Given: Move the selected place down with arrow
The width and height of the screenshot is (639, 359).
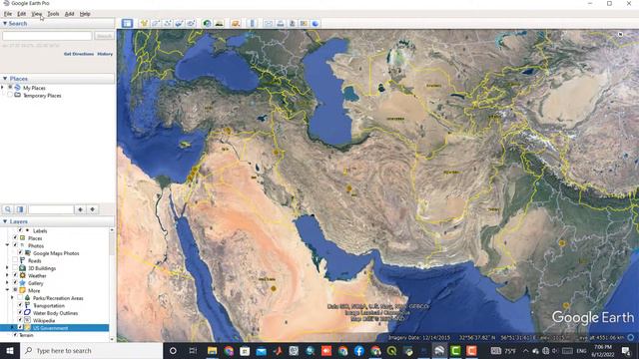Looking at the screenshot, I should click(x=93, y=209).
